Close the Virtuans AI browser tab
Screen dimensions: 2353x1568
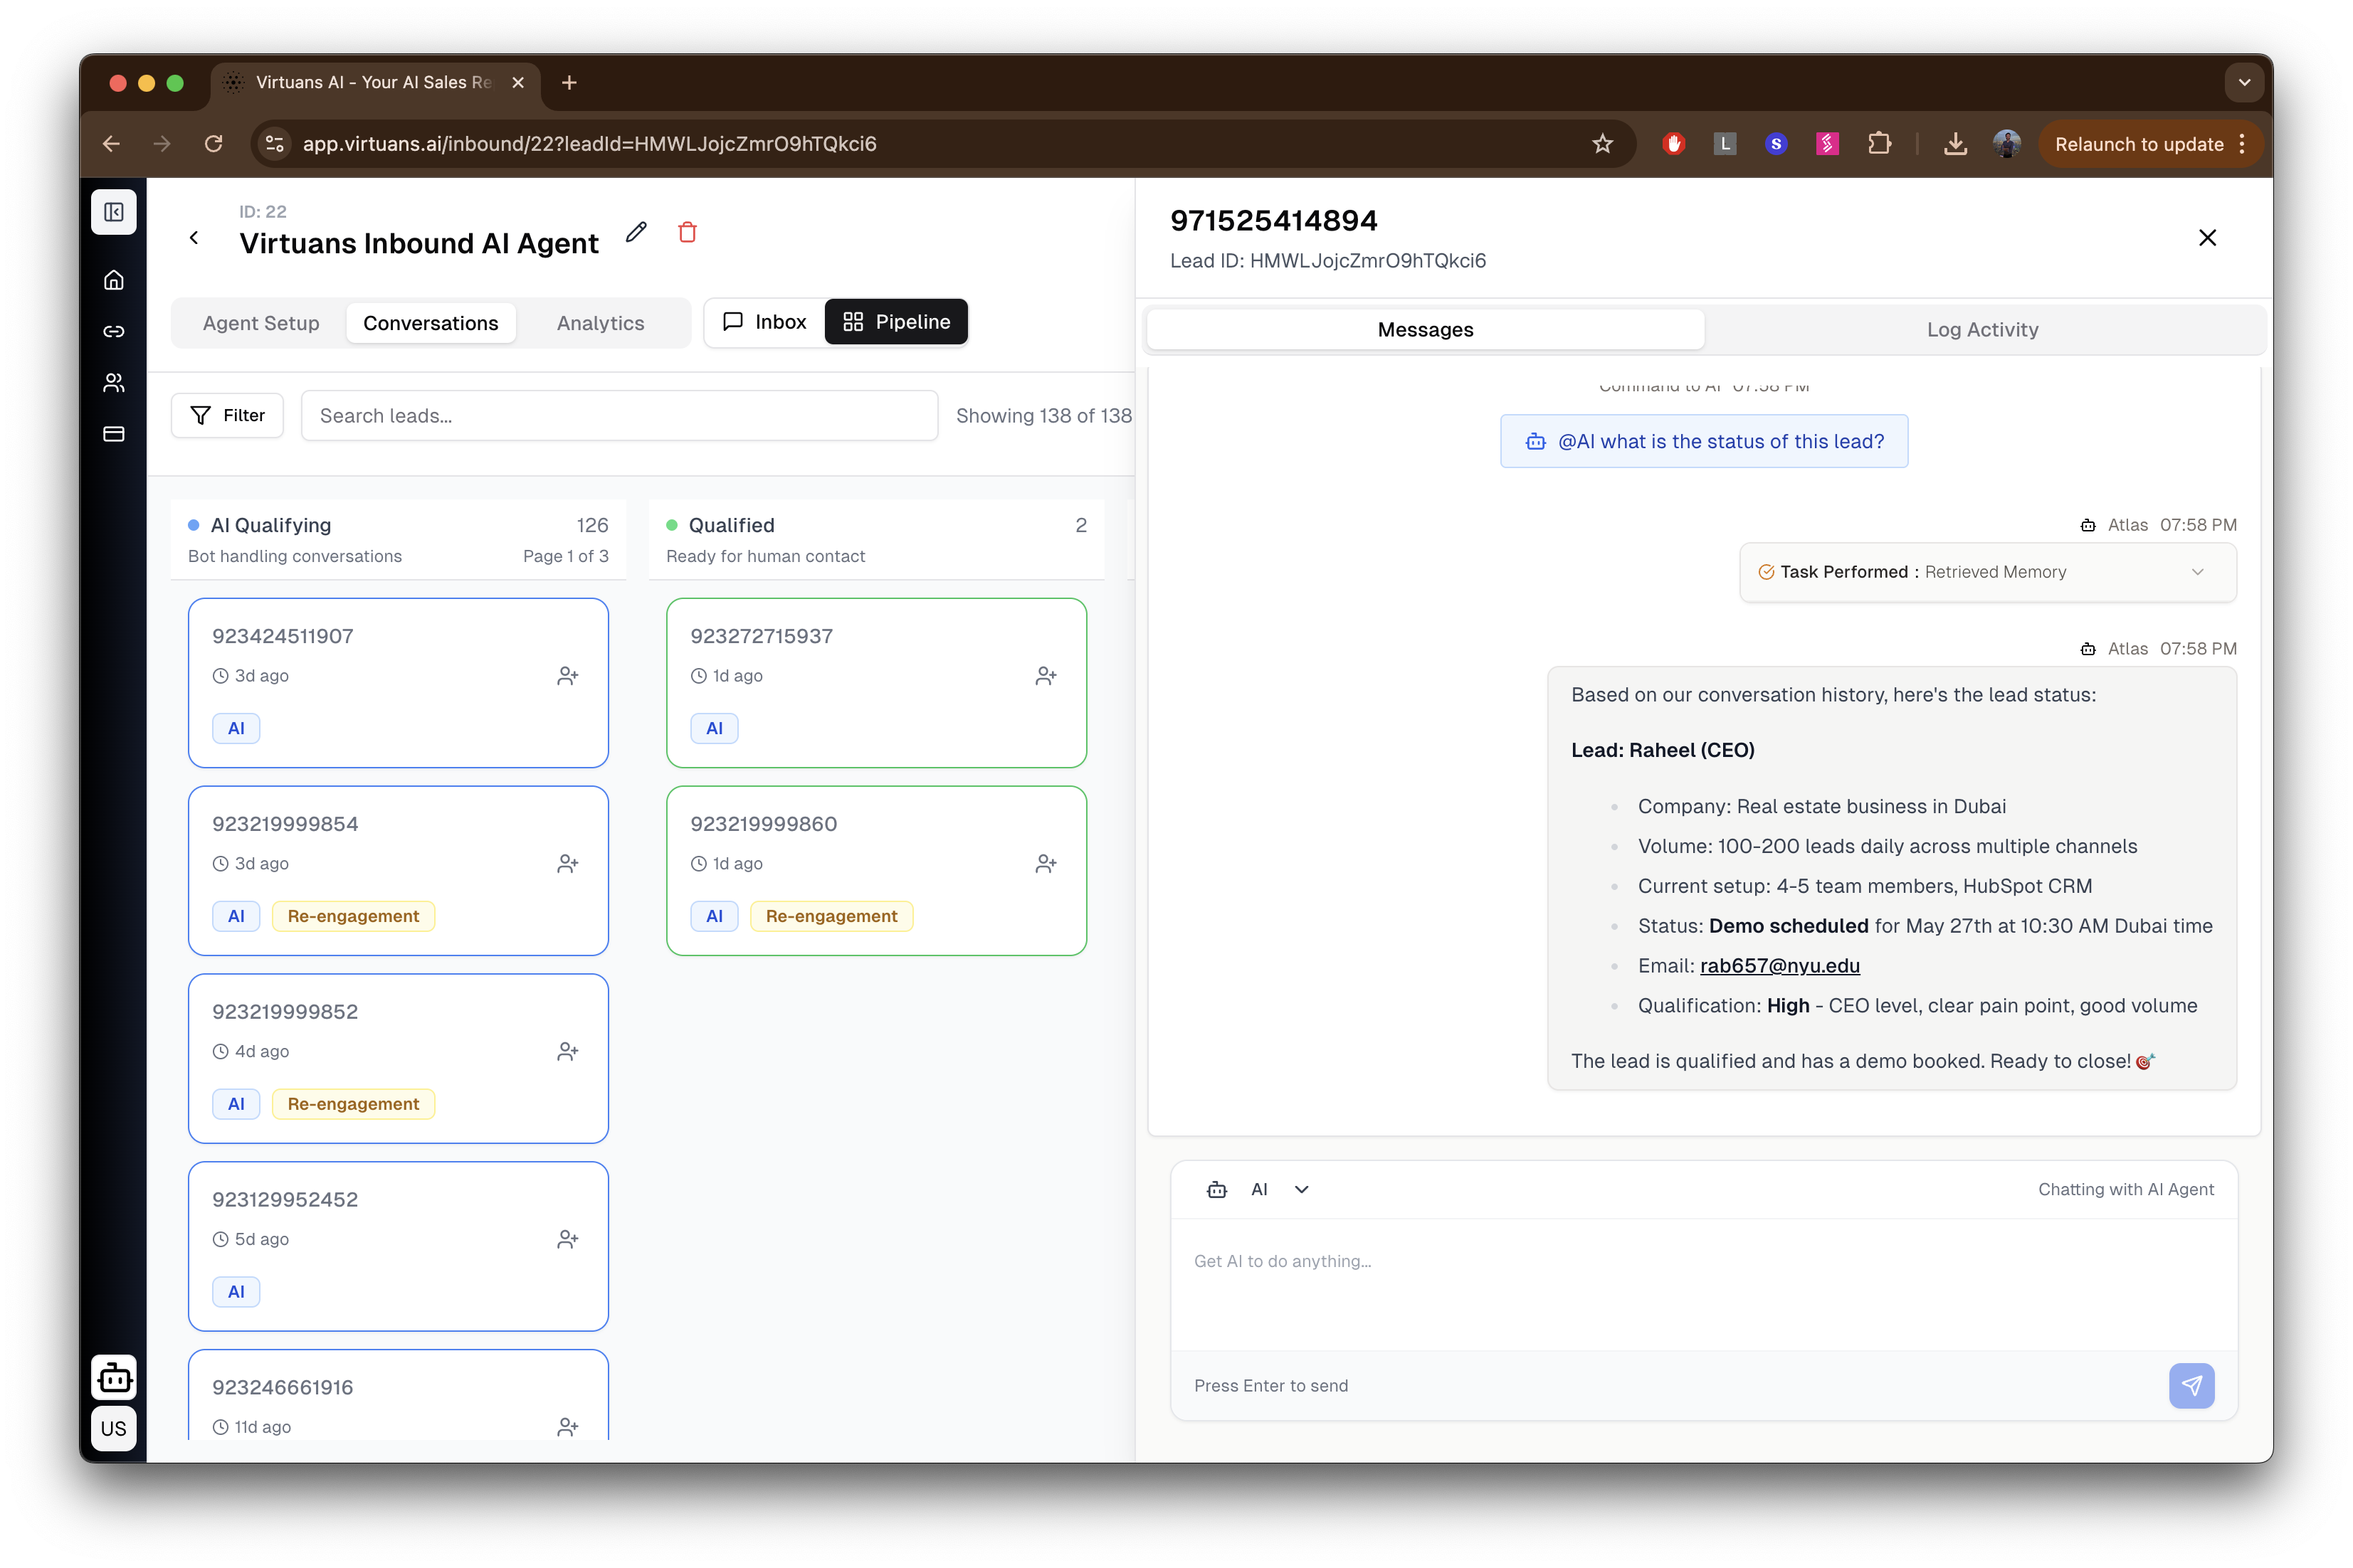518,83
